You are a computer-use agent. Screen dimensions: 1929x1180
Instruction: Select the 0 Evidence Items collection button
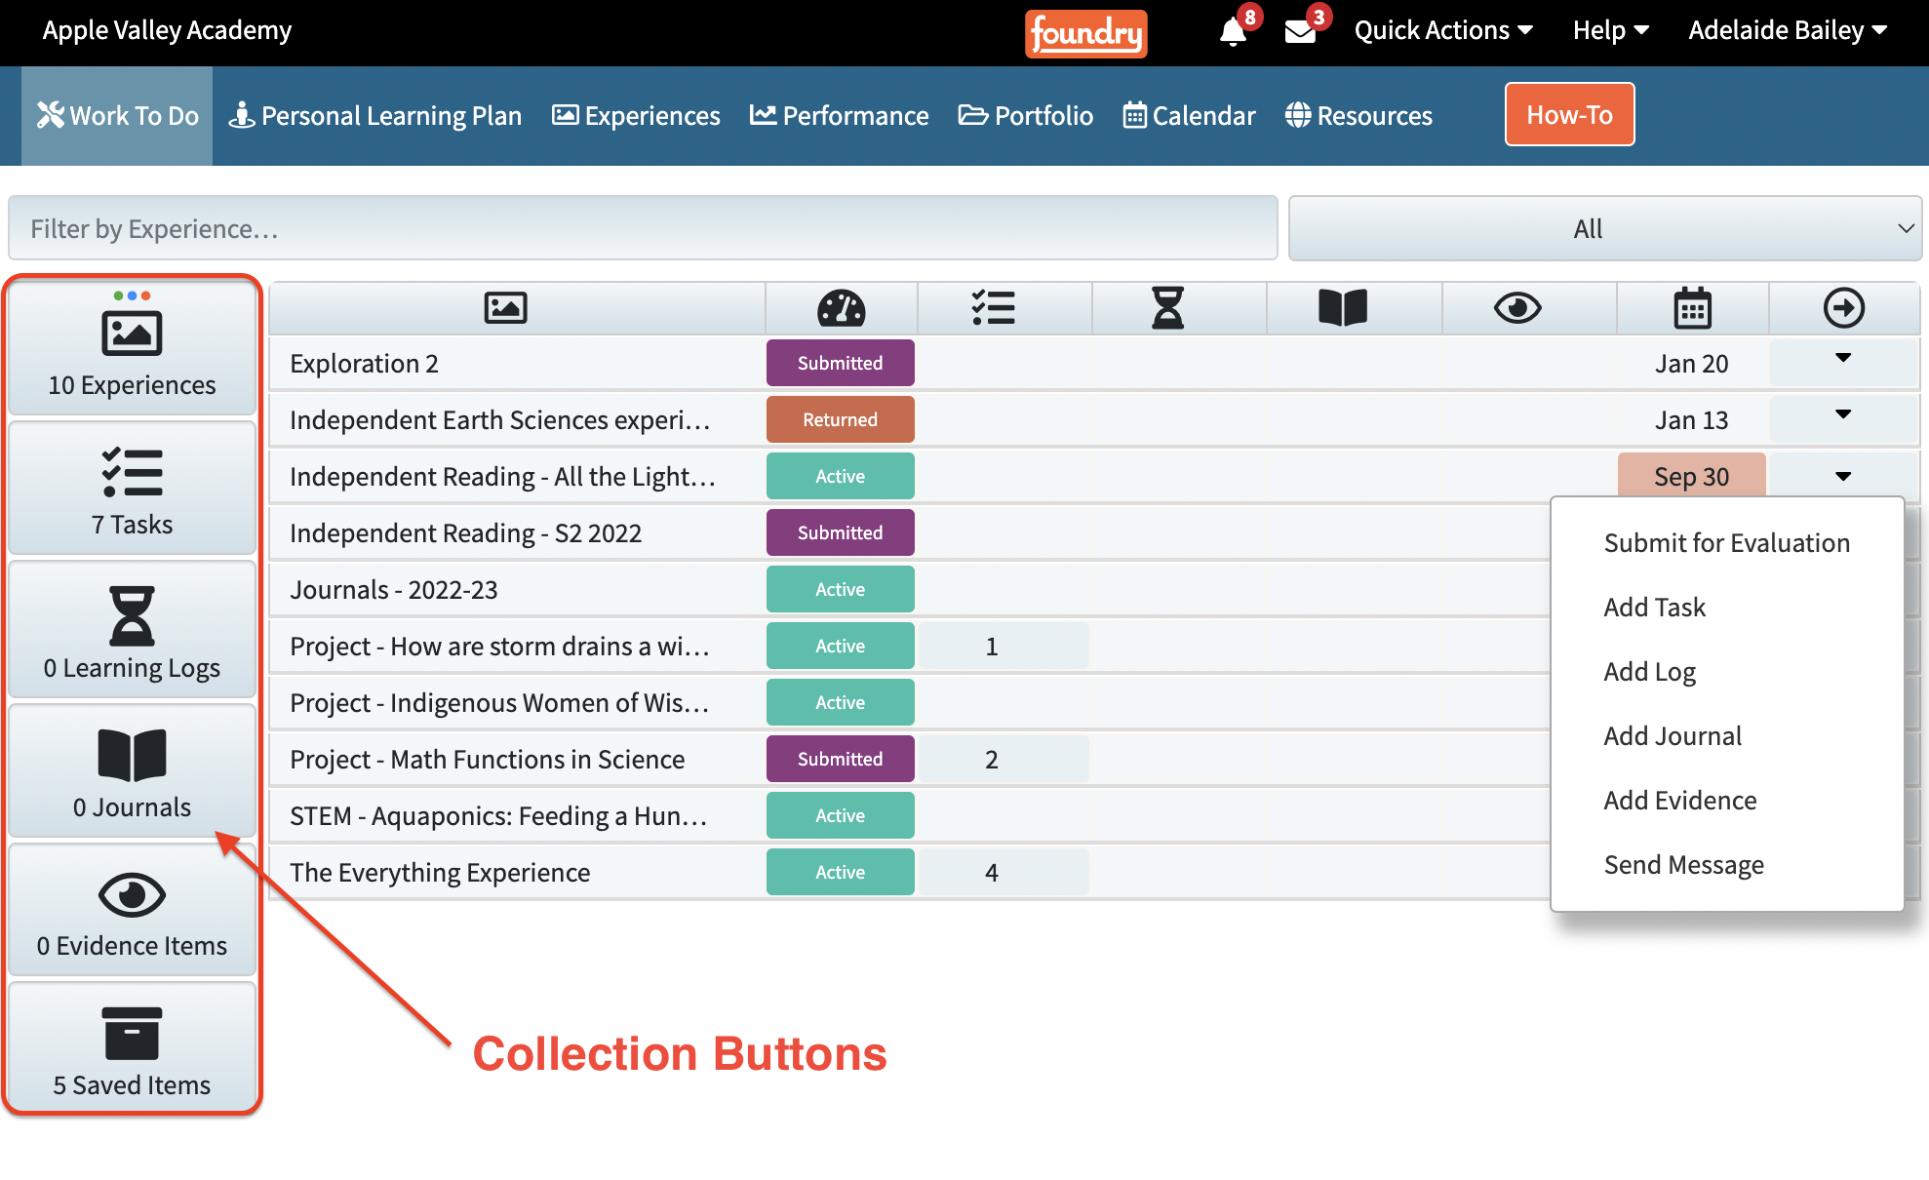132,912
